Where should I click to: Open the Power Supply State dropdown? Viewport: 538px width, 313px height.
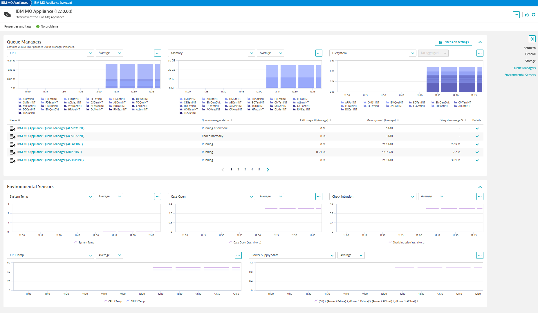292,255
